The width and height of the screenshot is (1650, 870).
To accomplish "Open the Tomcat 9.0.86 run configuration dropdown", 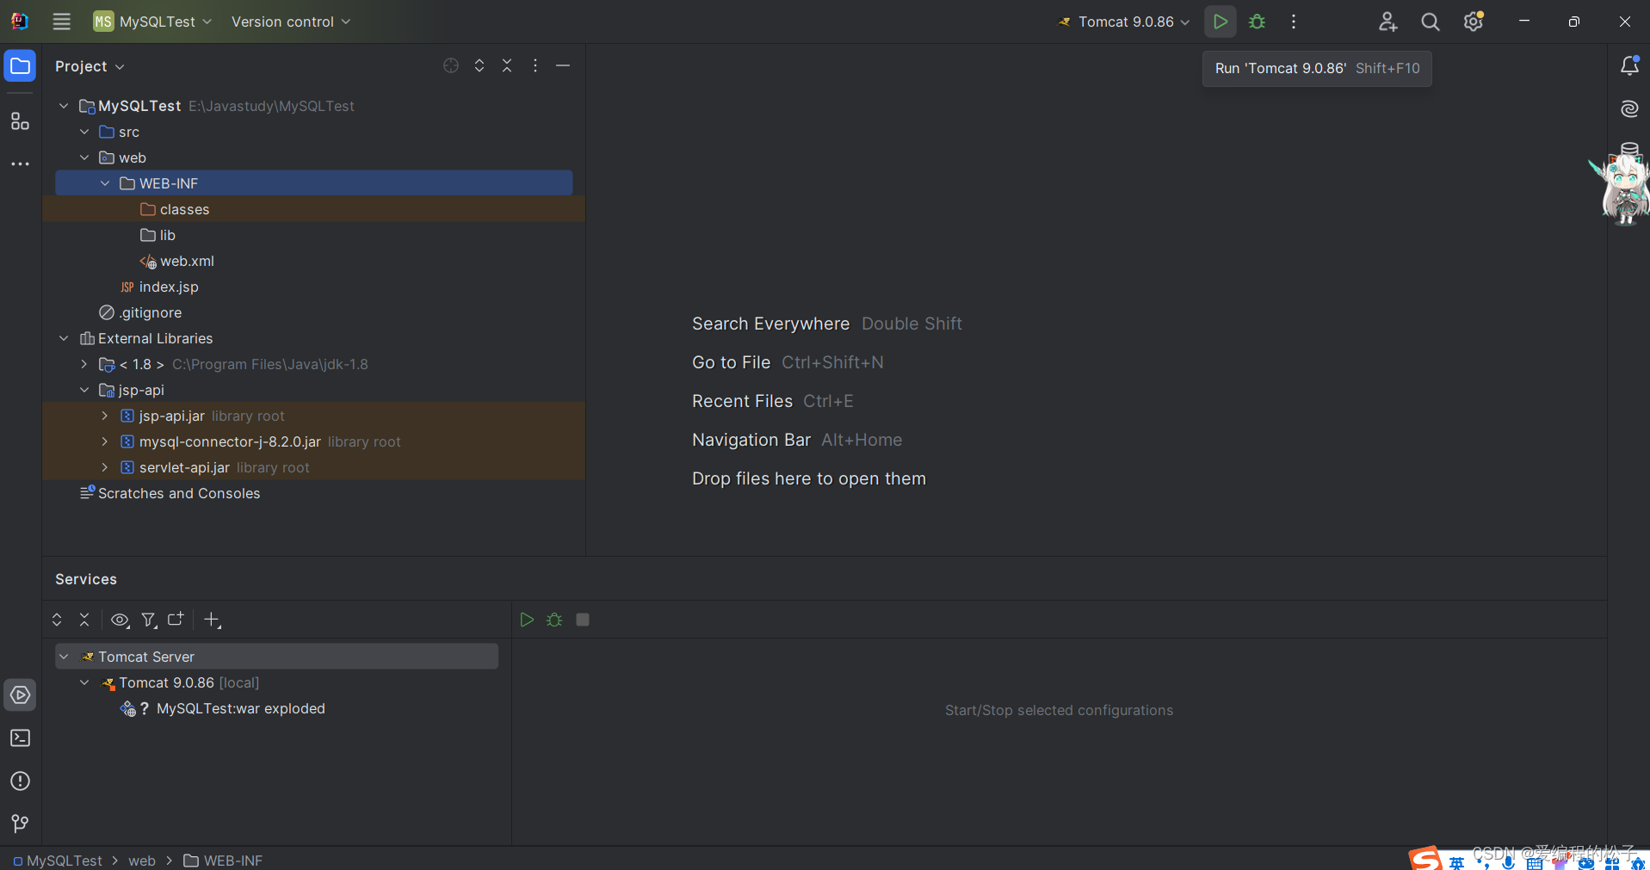I will point(1125,22).
